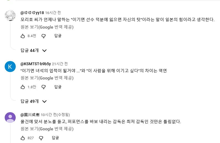220x143 pixels.
Task: Expand the 답글 49개 replies
Action: pos(34,101)
